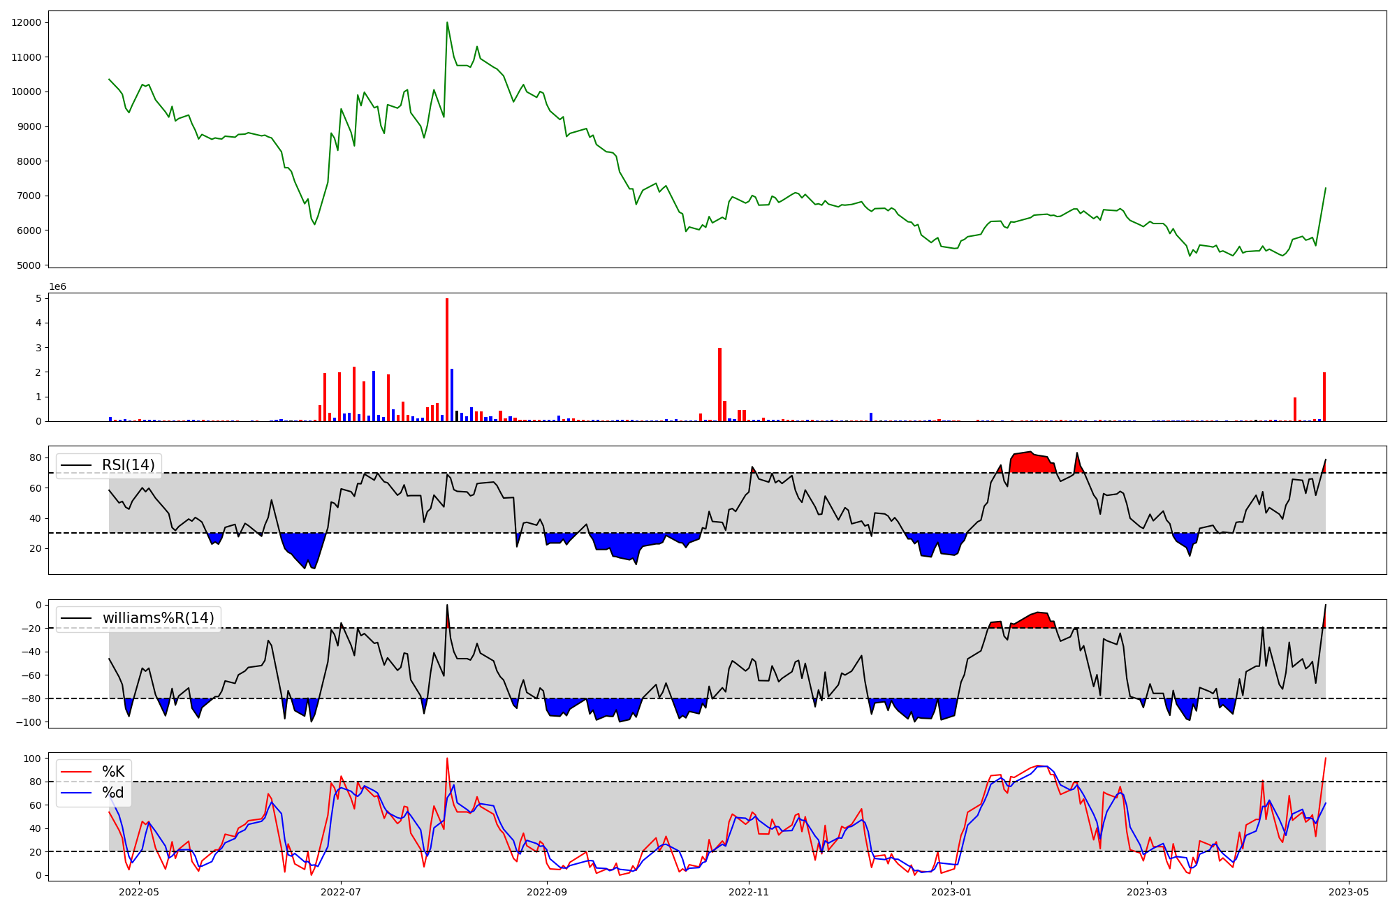The image size is (1397, 908).
Task: Click the tallest red volume bar
Action: (x=447, y=360)
